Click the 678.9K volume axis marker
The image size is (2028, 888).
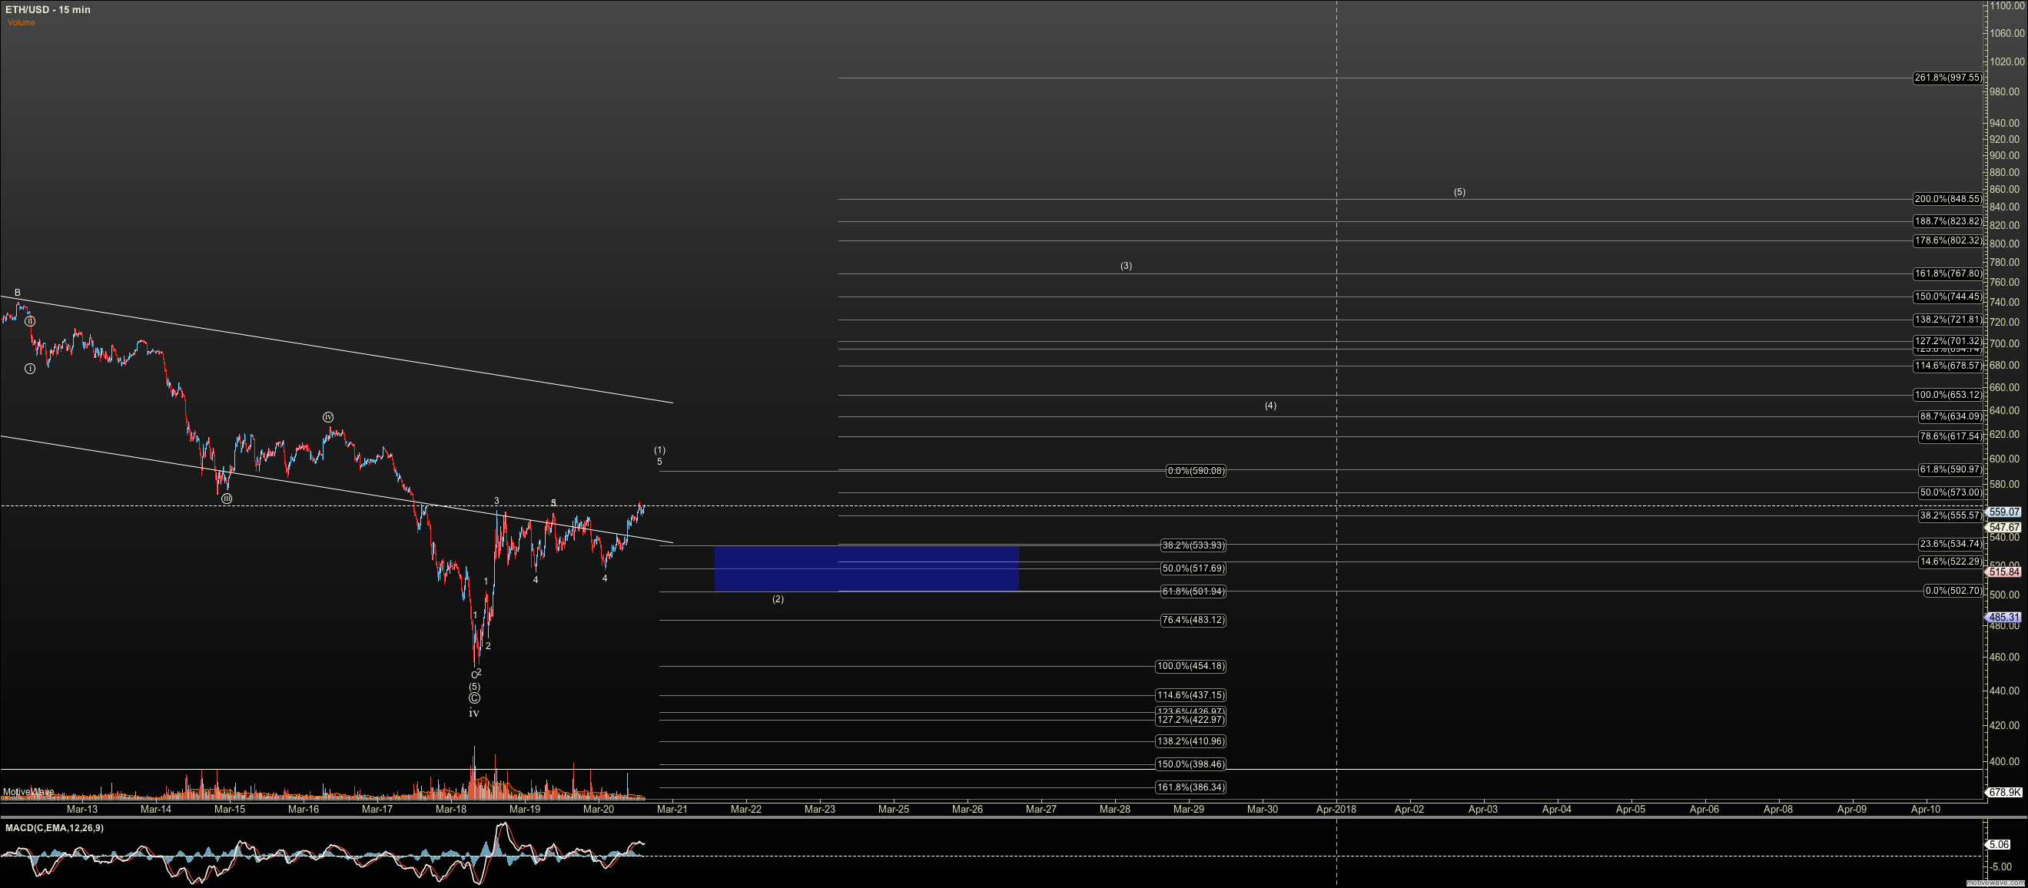click(x=2004, y=792)
